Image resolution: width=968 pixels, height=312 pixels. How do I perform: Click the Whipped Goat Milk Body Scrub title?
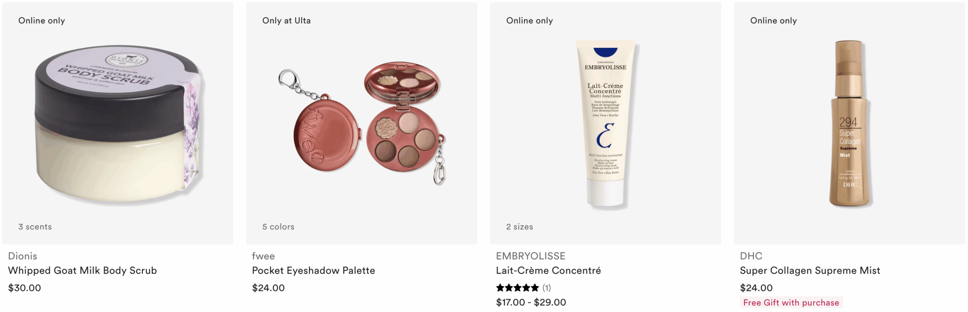(82, 271)
